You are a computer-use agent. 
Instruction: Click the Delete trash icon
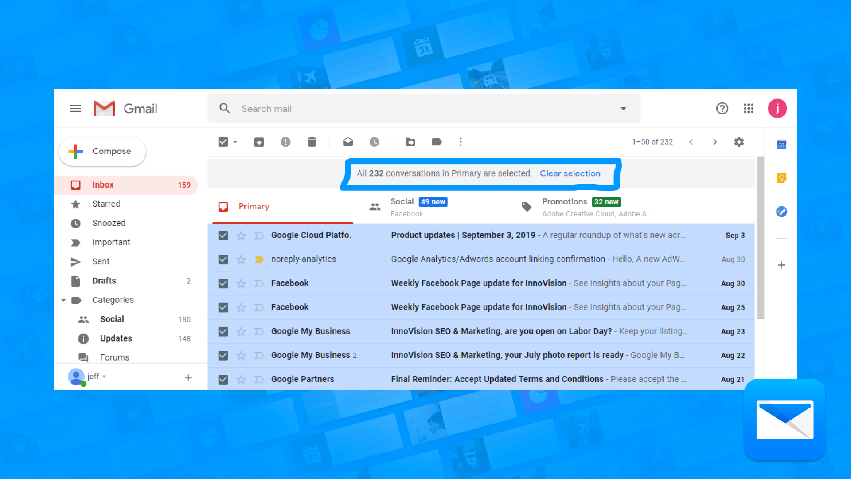312,142
